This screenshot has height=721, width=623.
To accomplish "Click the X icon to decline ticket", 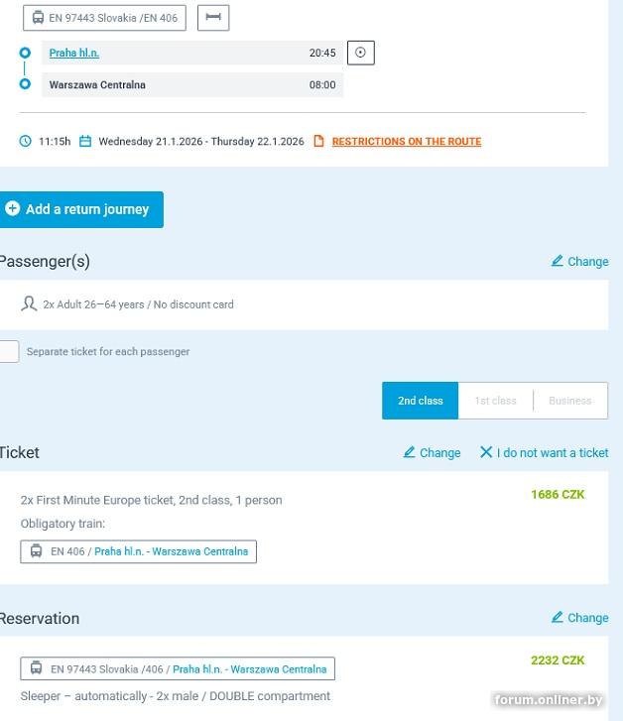I will point(486,452).
